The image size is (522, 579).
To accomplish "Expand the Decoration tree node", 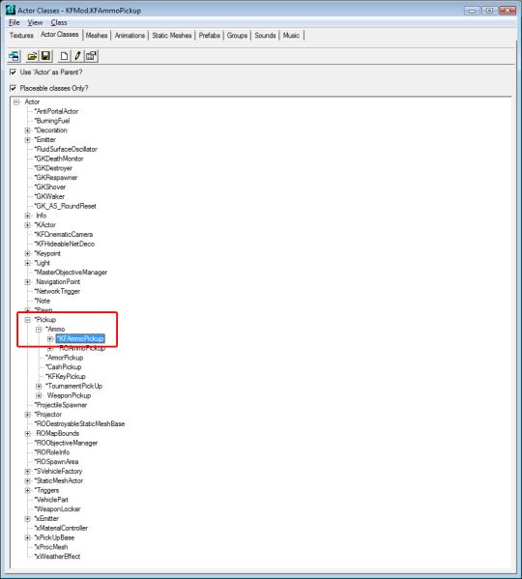I will click(x=28, y=130).
